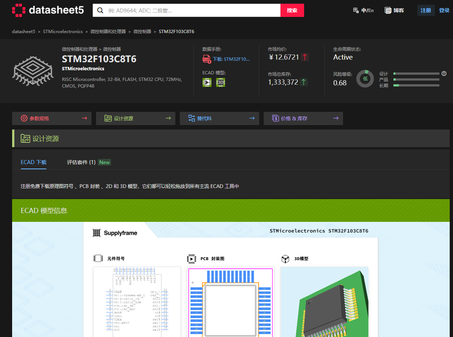Open the 3D model preview thumbnail

pos(324,302)
